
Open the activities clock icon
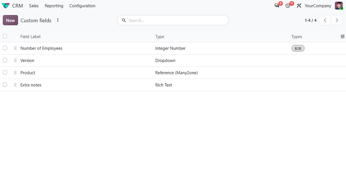pyautogui.click(x=288, y=6)
